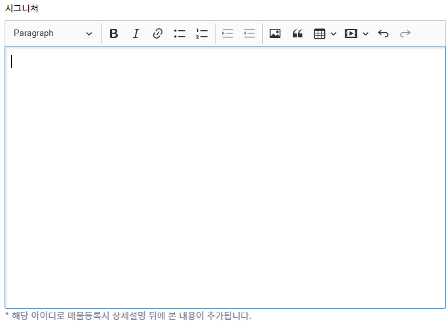This screenshot has height=327, width=448.
Task: Click the 시그니처 label above the editor
Action: 22,9
